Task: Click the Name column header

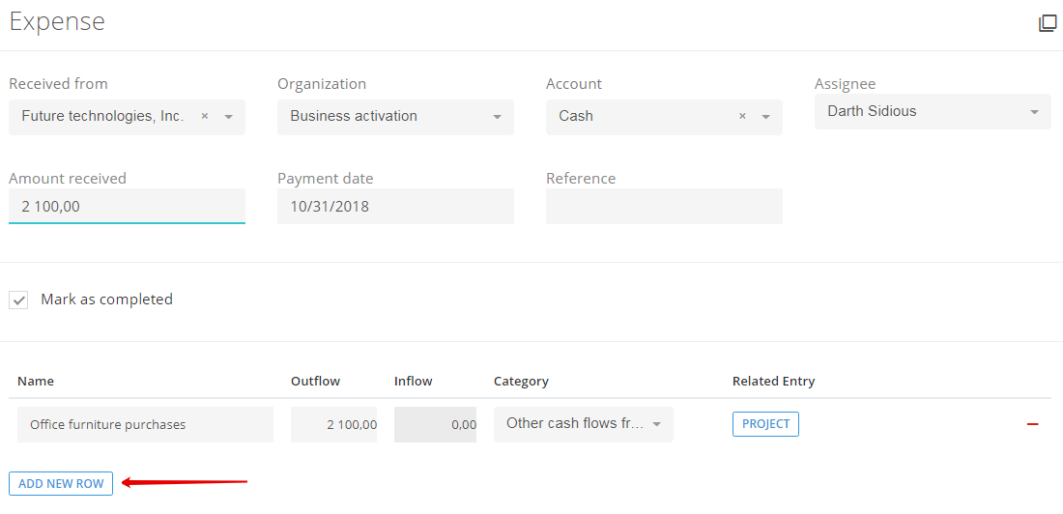Action: 35,381
